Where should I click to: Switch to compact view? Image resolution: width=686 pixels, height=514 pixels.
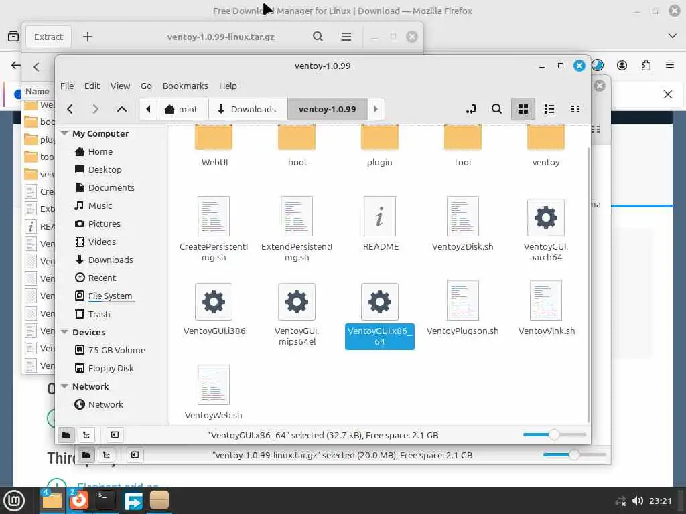tap(575, 109)
